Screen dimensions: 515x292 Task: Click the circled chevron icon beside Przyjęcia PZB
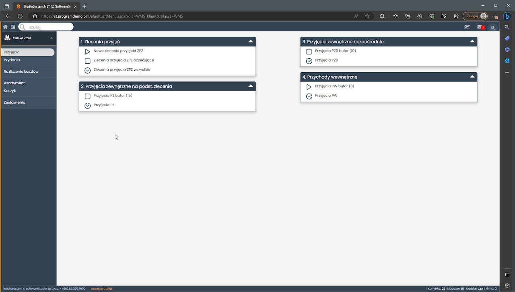coord(309,61)
